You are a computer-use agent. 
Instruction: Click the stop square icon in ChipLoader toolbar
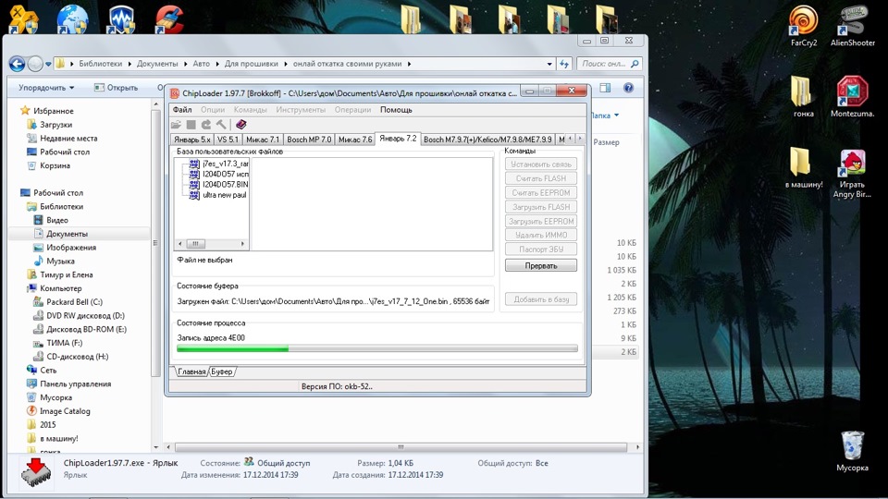point(191,125)
